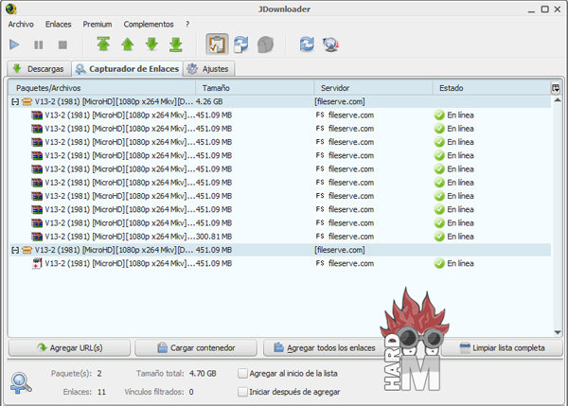Move selection to top with green arrow
This screenshot has height=406, width=568.
(x=103, y=44)
